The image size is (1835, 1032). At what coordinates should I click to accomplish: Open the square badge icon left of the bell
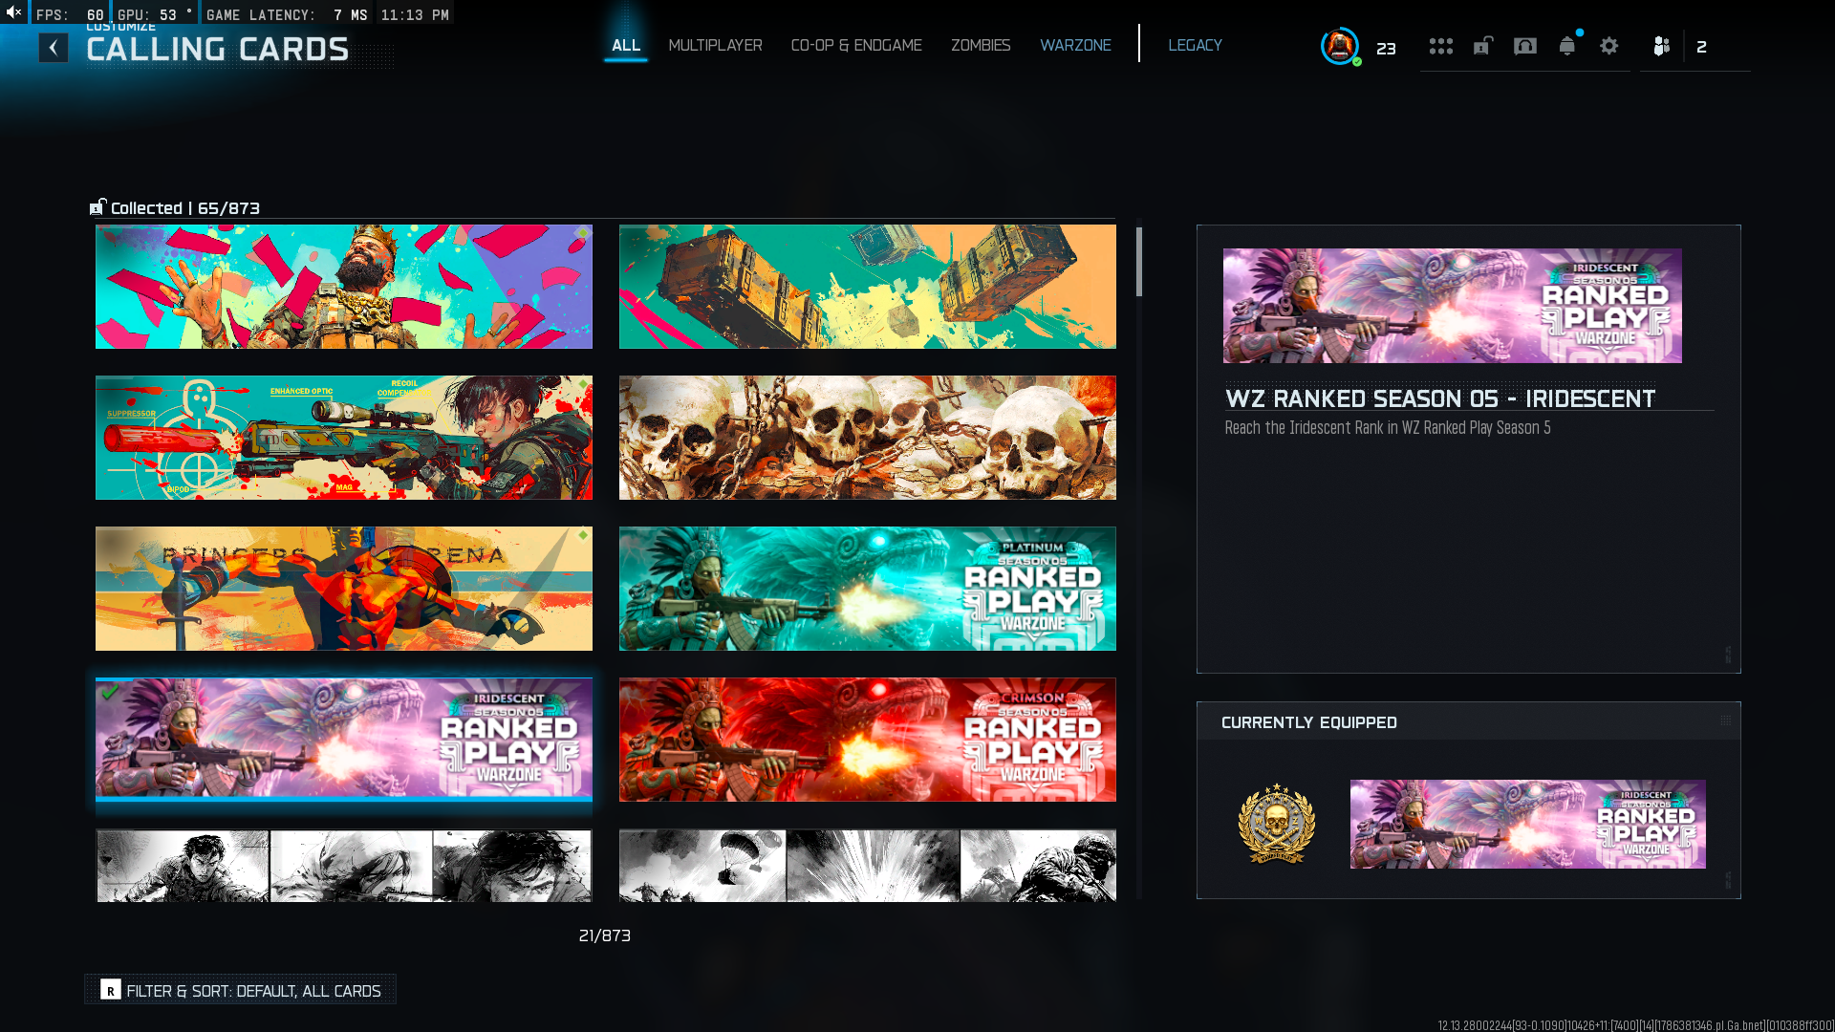pos(1525,46)
